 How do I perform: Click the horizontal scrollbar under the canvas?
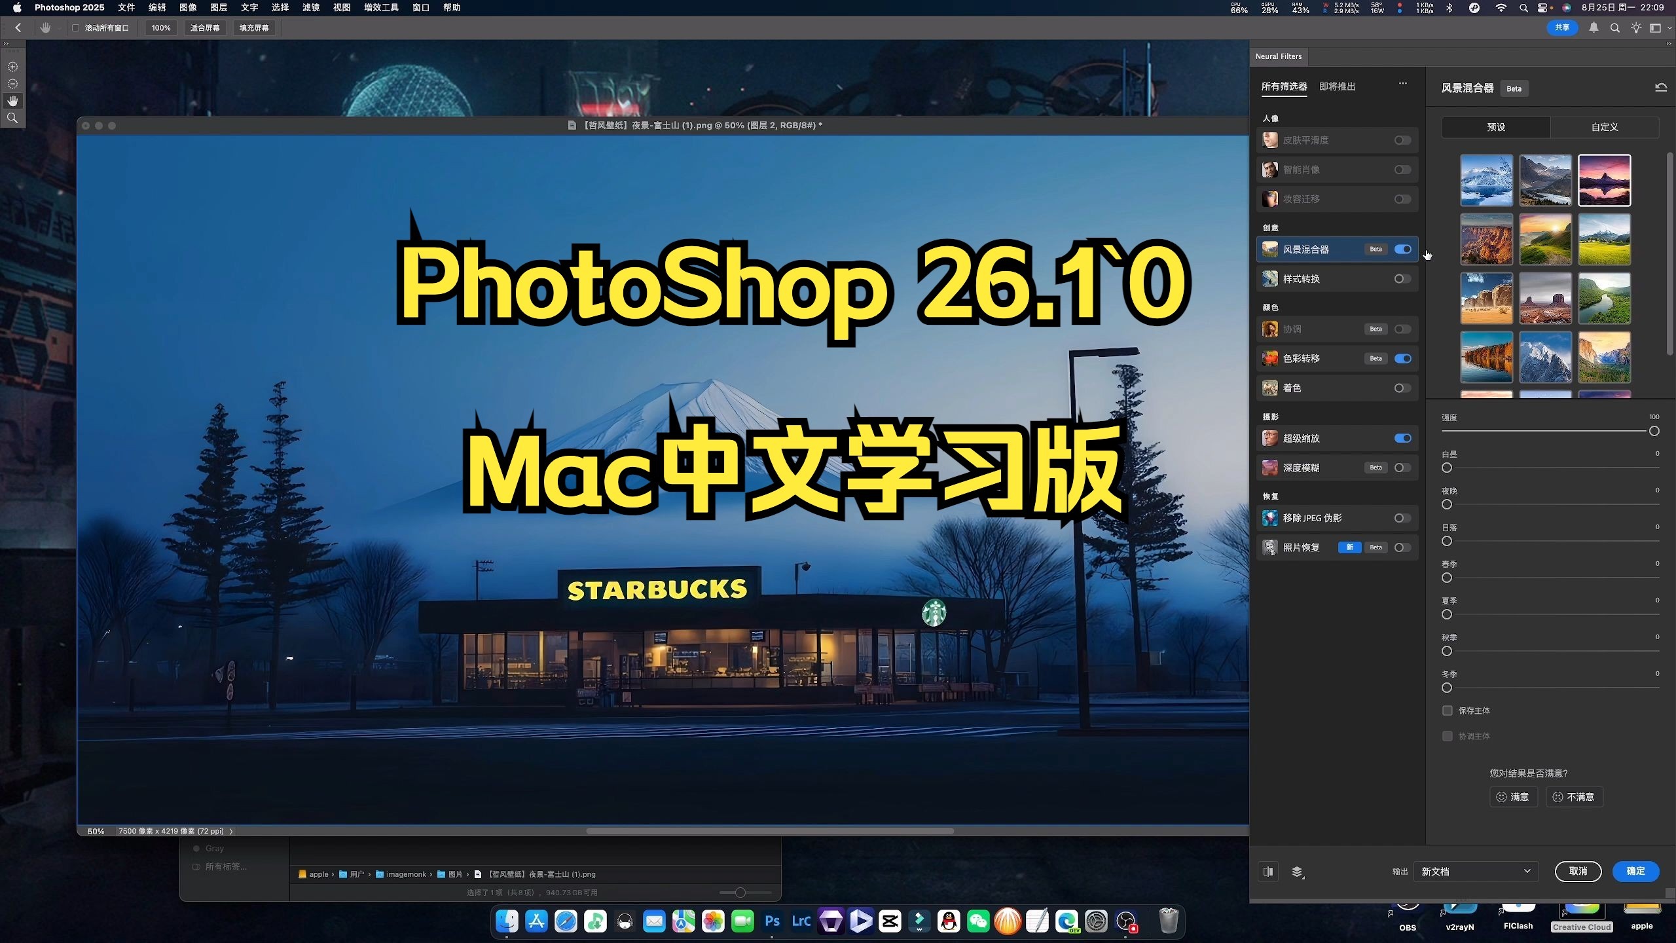(x=770, y=831)
